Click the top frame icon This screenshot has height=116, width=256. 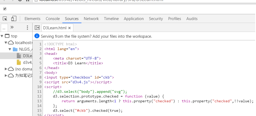point(7,36)
